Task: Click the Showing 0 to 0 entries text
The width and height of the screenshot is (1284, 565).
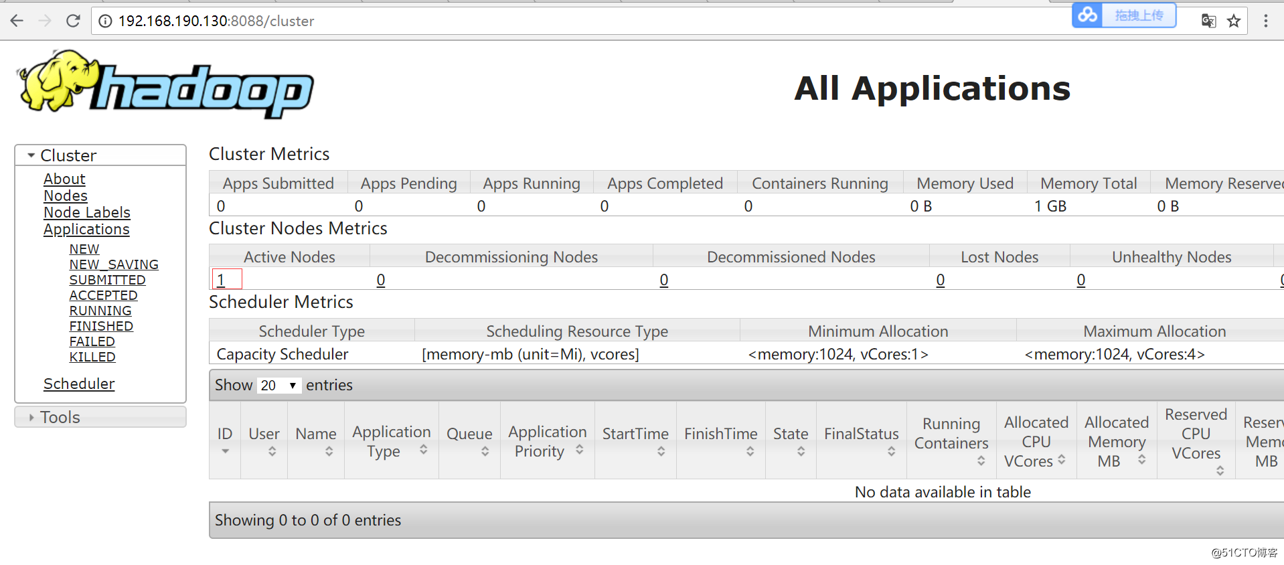Action: tap(308, 520)
